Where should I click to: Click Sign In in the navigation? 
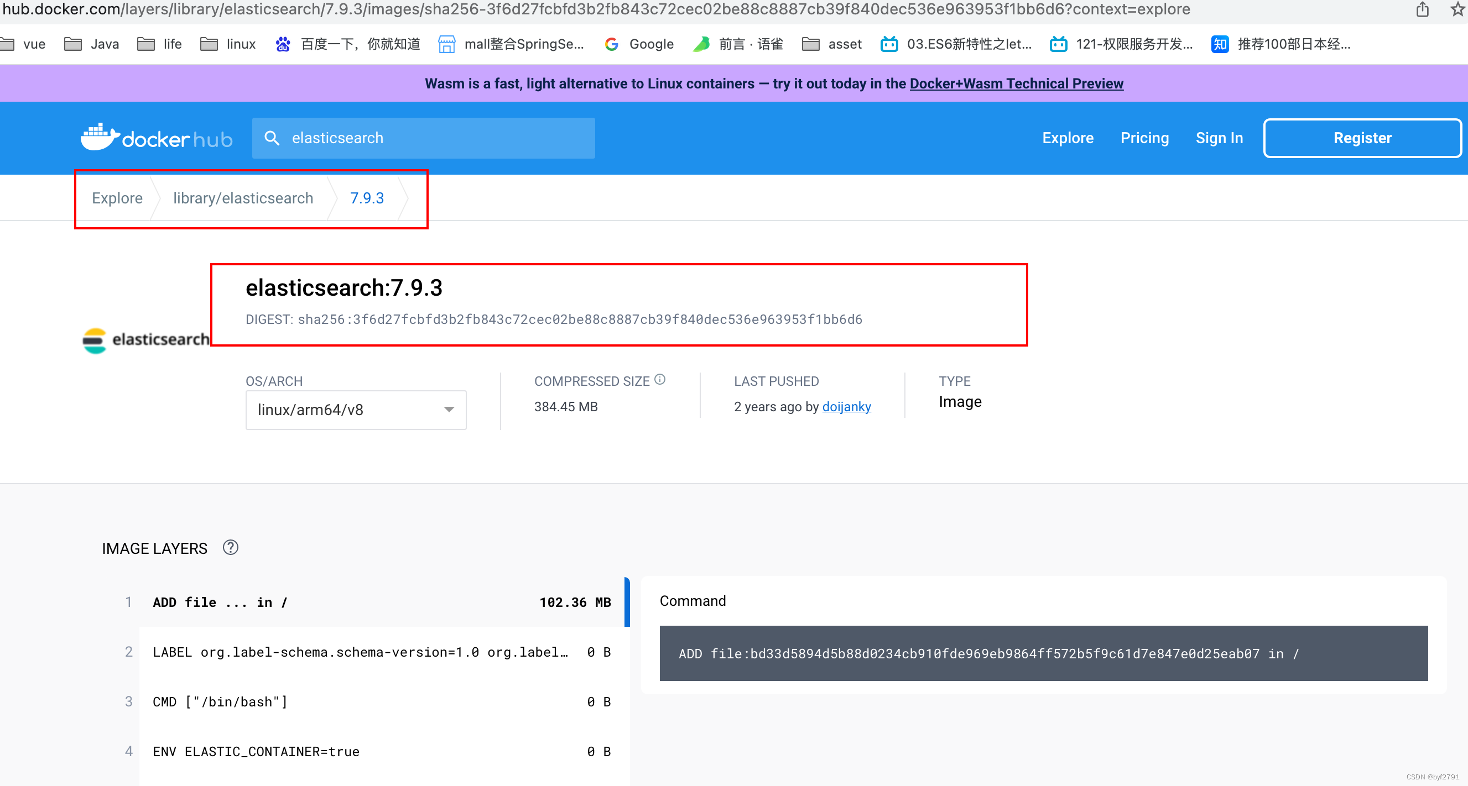[1219, 138]
